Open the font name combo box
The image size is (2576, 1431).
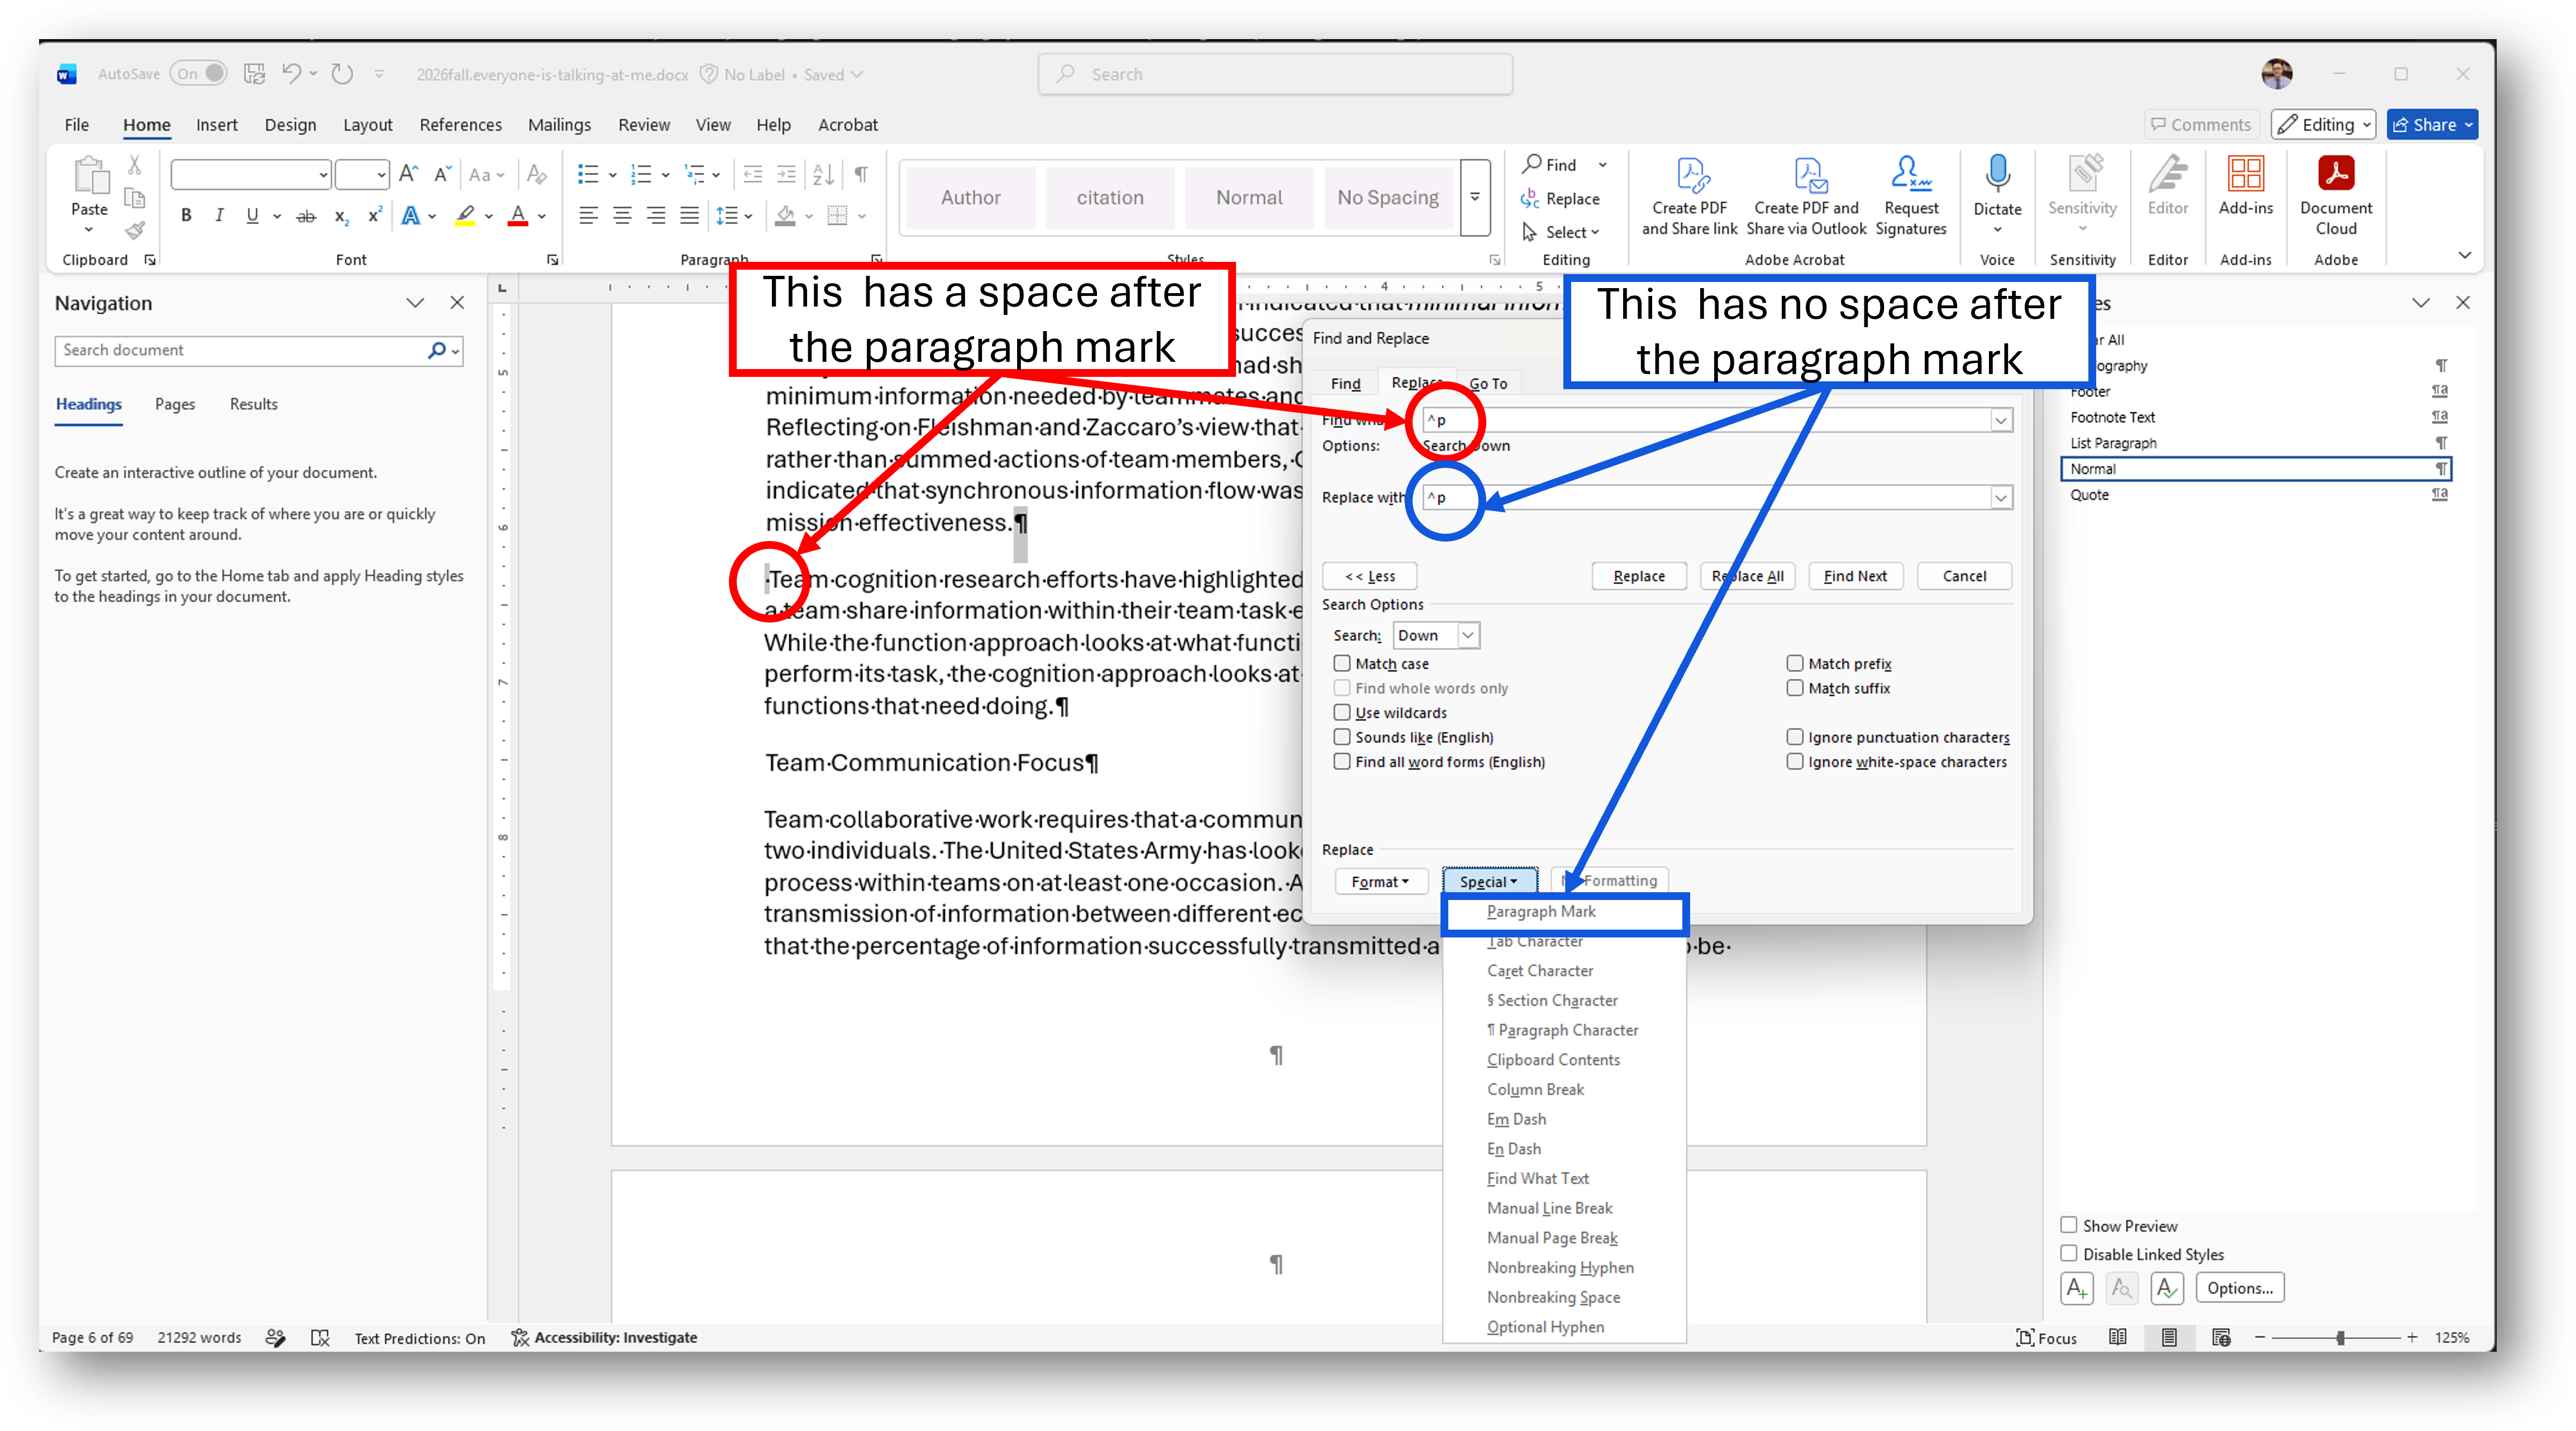(251, 175)
